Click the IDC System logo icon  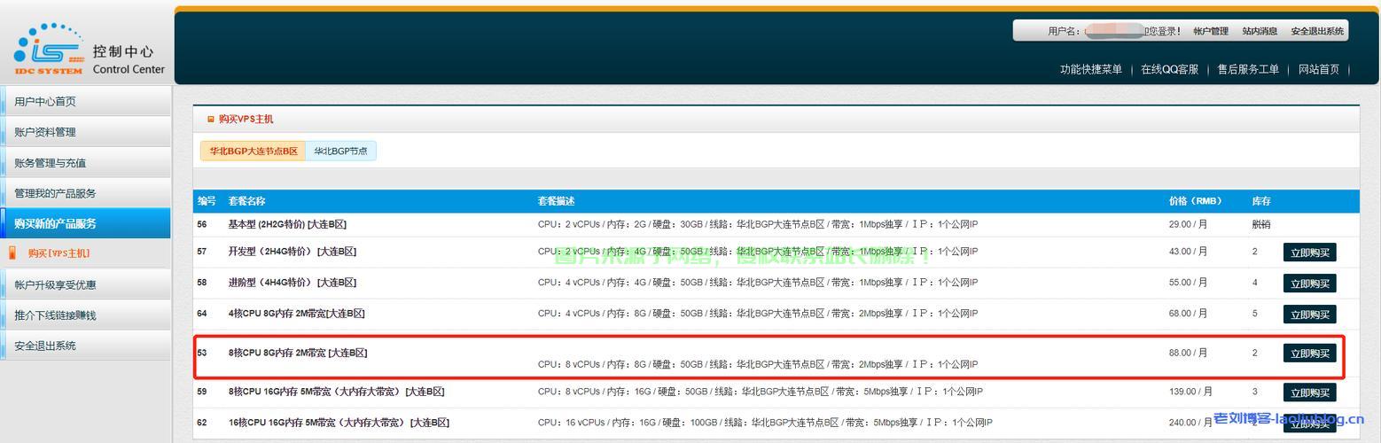pyautogui.click(x=49, y=50)
